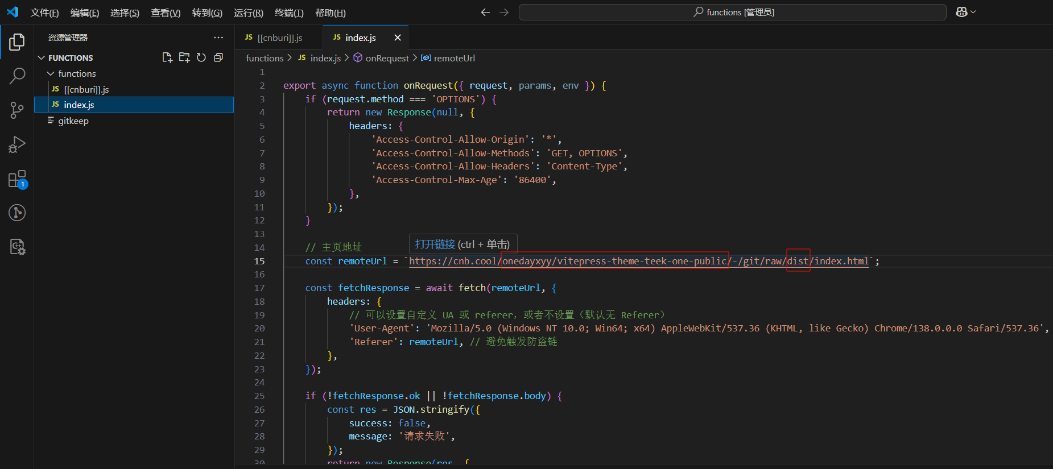This screenshot has width=1053, height=469.
Task: Click the VS Code logo icon
Action: pyautogui.click(x=13, y=12)
